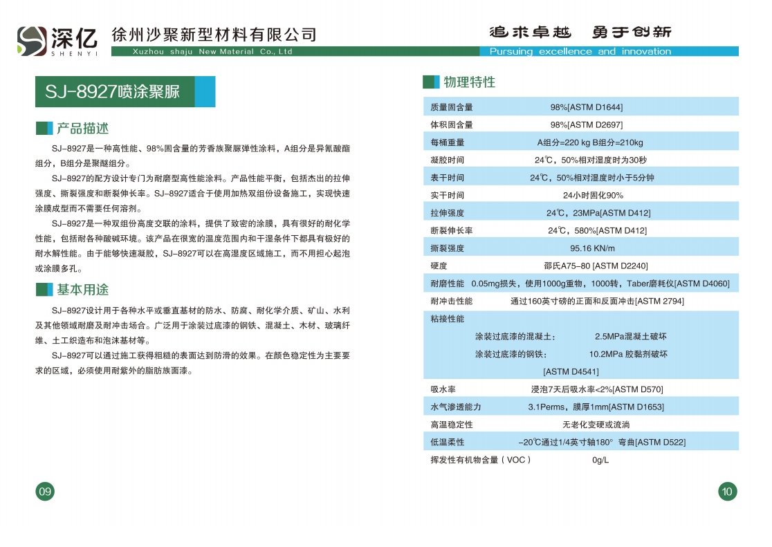The width and height of the screenshot is (772, 547).
Task: Select '24℃，580%[ASTM D412]' value
Action: click(597, 230)
